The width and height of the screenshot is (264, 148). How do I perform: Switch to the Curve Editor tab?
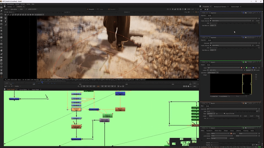click(x=23, y=90)
